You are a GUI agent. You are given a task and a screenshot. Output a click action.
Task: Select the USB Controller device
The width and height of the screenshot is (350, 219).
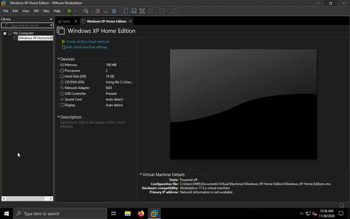pos(96,94)
